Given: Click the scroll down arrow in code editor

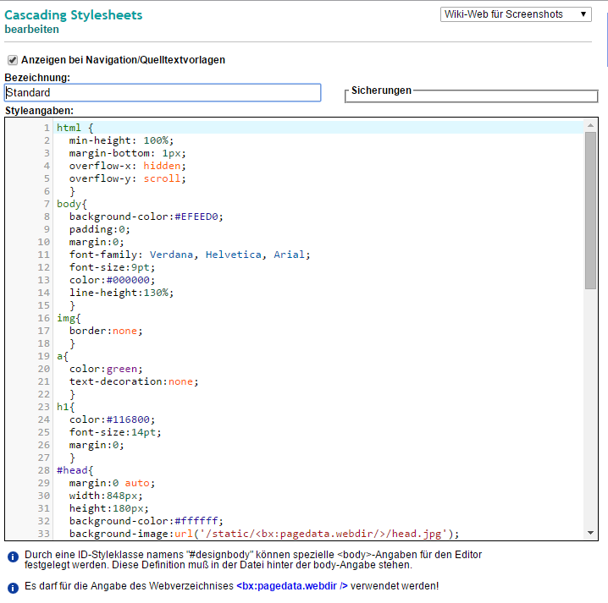Looking at the screenshot, I should (590, 533).
